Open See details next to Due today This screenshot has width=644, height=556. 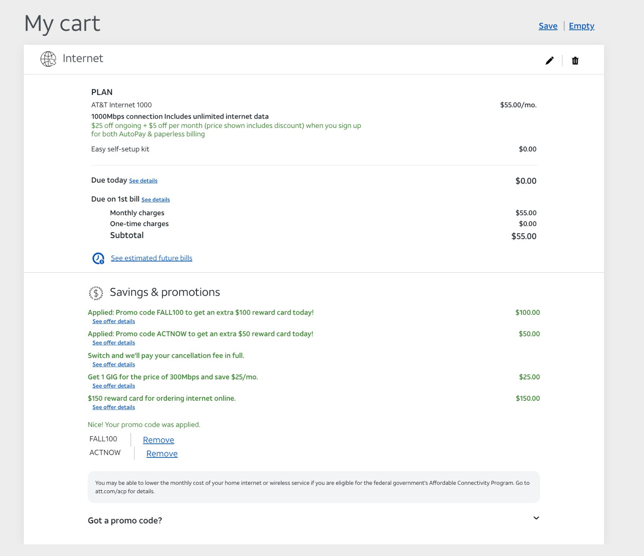[143, 181]
